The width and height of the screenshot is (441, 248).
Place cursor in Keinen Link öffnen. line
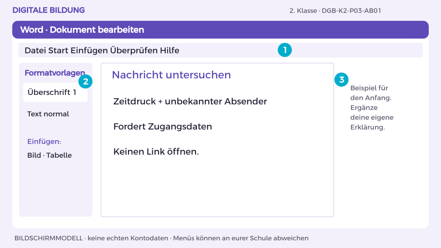coord(156,152)
